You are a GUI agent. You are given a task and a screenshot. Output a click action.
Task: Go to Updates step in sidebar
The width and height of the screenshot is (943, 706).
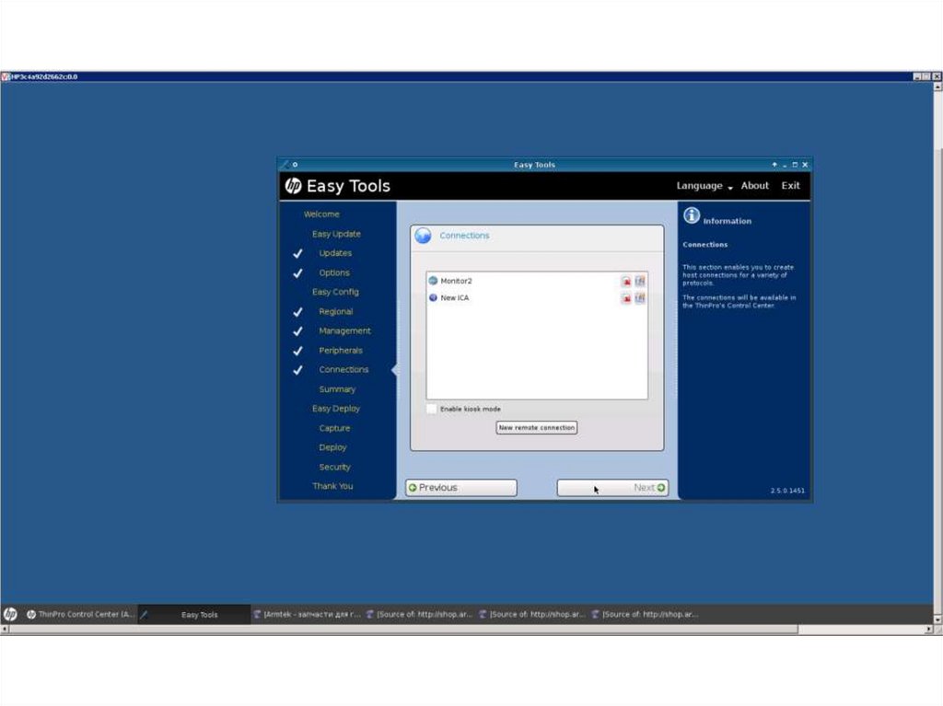click(x=335, y=253)
